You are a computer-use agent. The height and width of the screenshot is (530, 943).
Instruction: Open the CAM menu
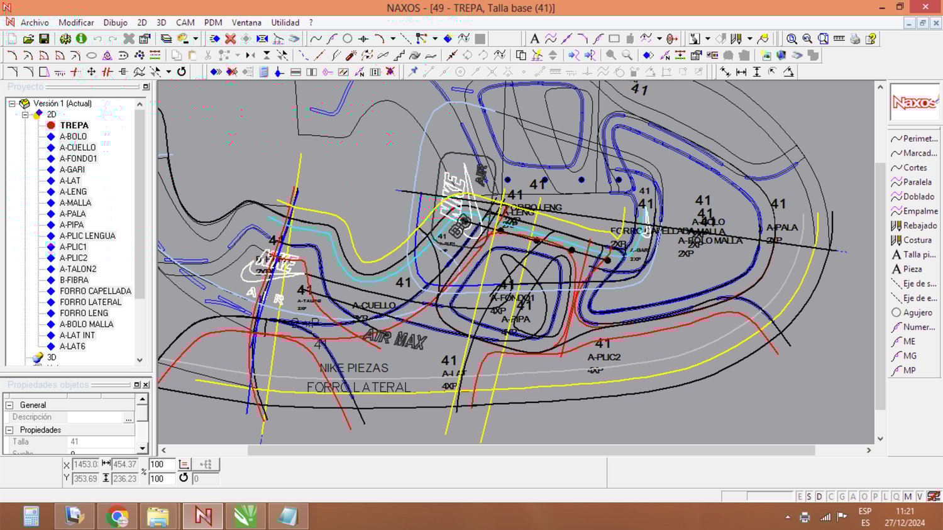click(185, 23)
